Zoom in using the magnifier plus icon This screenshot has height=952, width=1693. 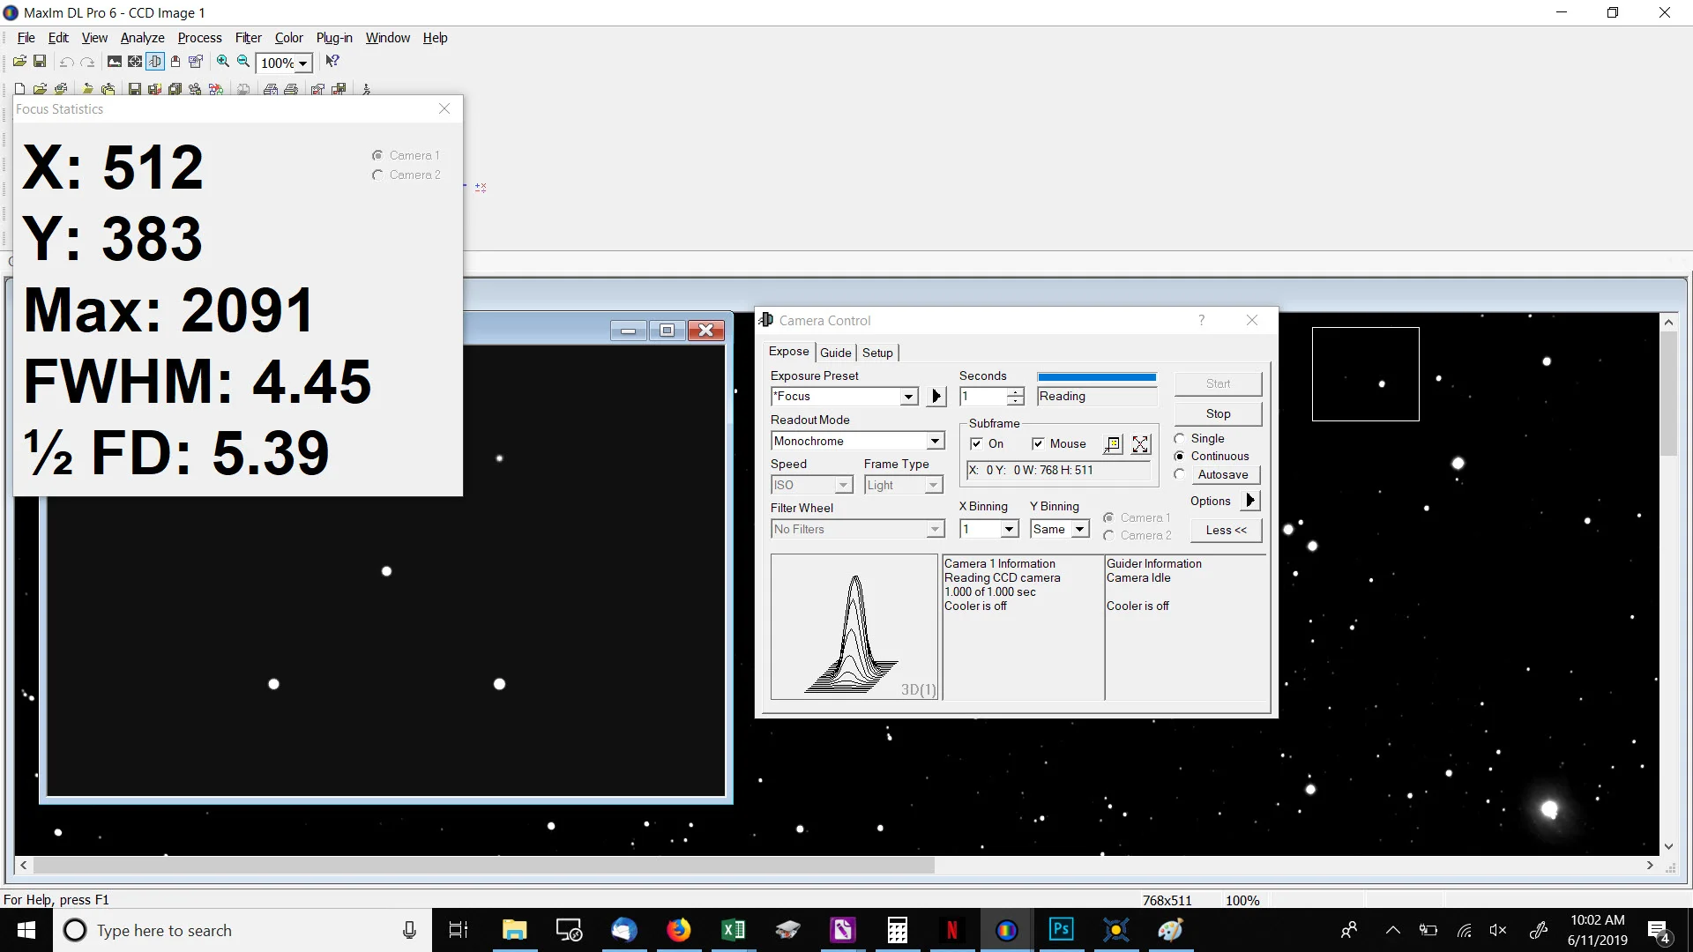pyautogui.click(x=223, y=62)
